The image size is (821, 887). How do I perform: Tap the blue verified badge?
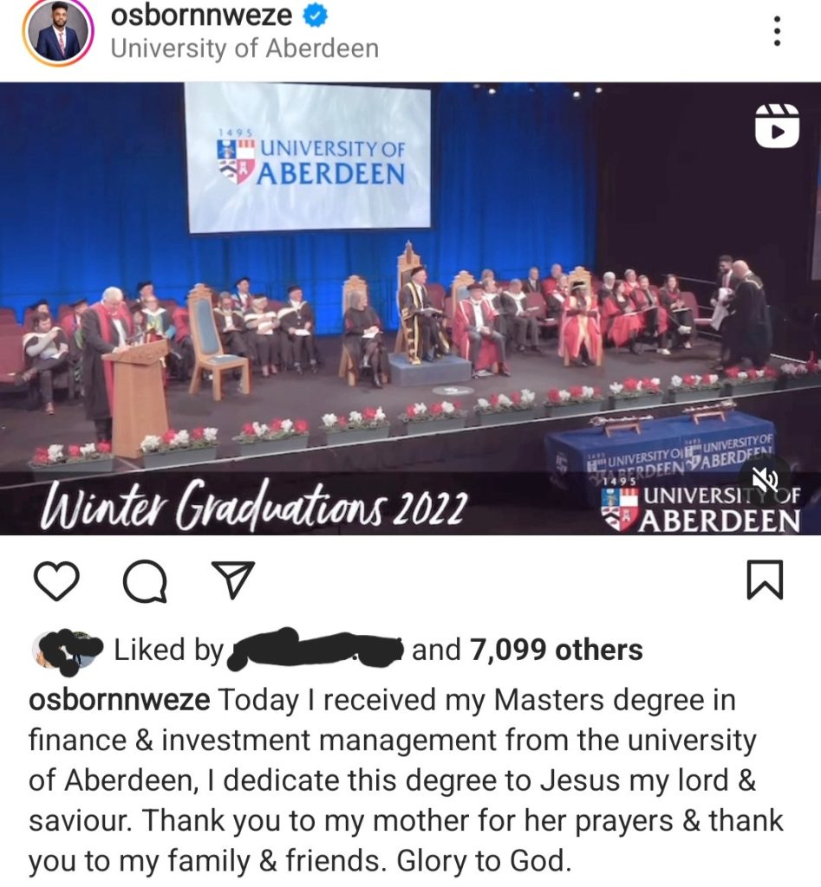pos(316,16)
